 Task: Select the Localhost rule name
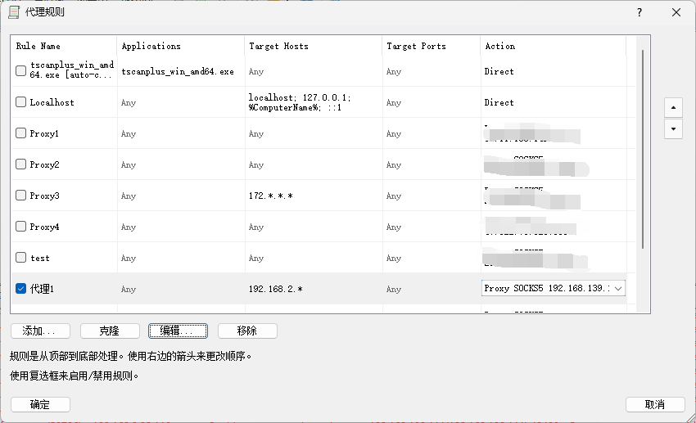click(x=52, y=102)
